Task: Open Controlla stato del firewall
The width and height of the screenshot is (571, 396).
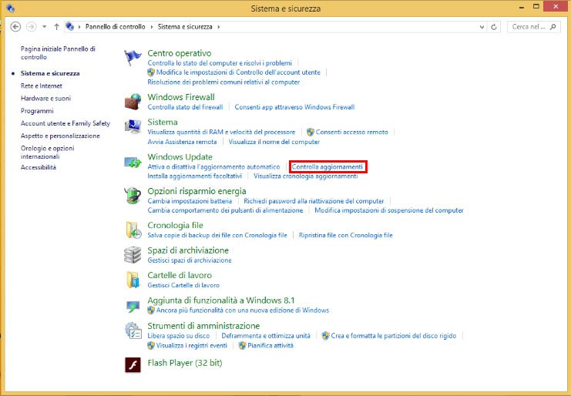Action: click(185, 107)
